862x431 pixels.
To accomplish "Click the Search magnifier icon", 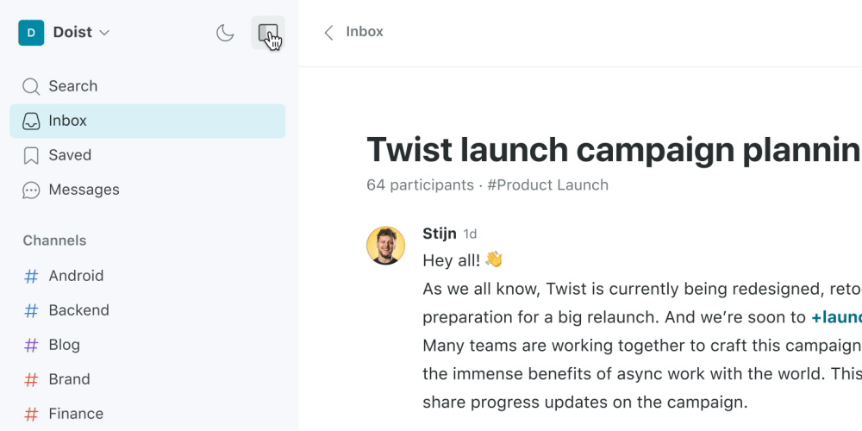I will point(31,86).
